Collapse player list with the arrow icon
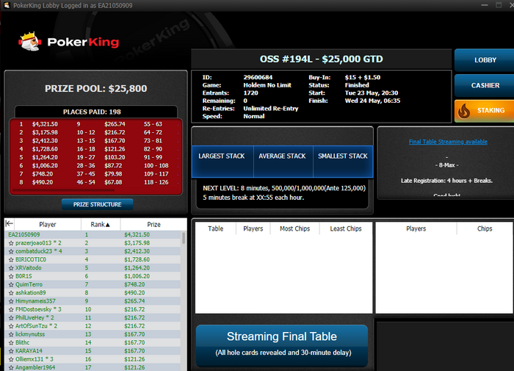The height and width of the screenshot is (371, 514). [x=9, y=224]
